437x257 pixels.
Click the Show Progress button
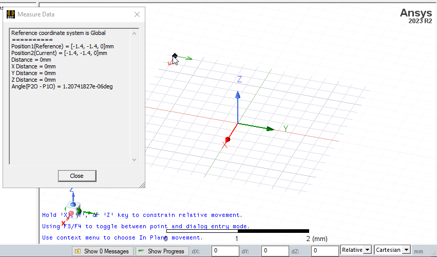[x=161, y=251]
